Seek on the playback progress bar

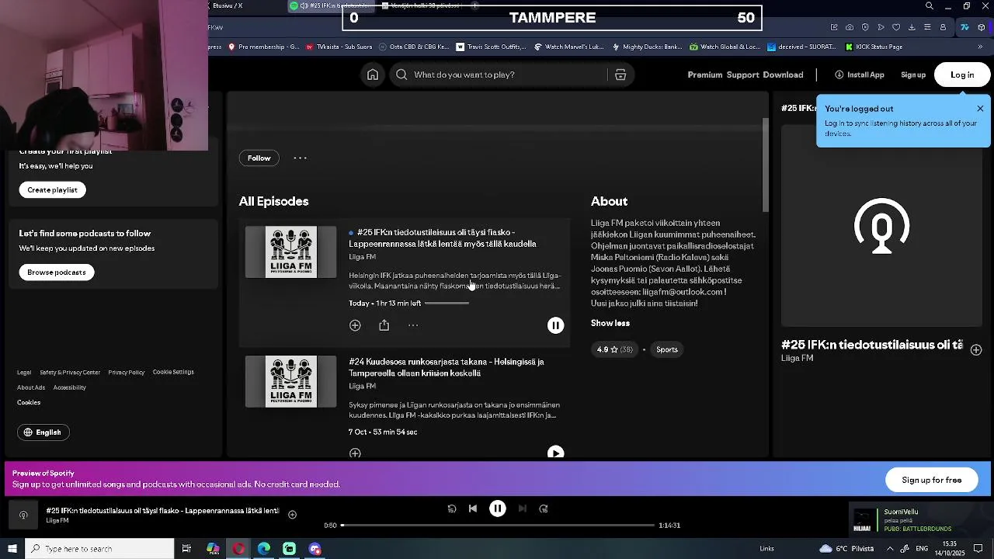(x=498, y=526)
